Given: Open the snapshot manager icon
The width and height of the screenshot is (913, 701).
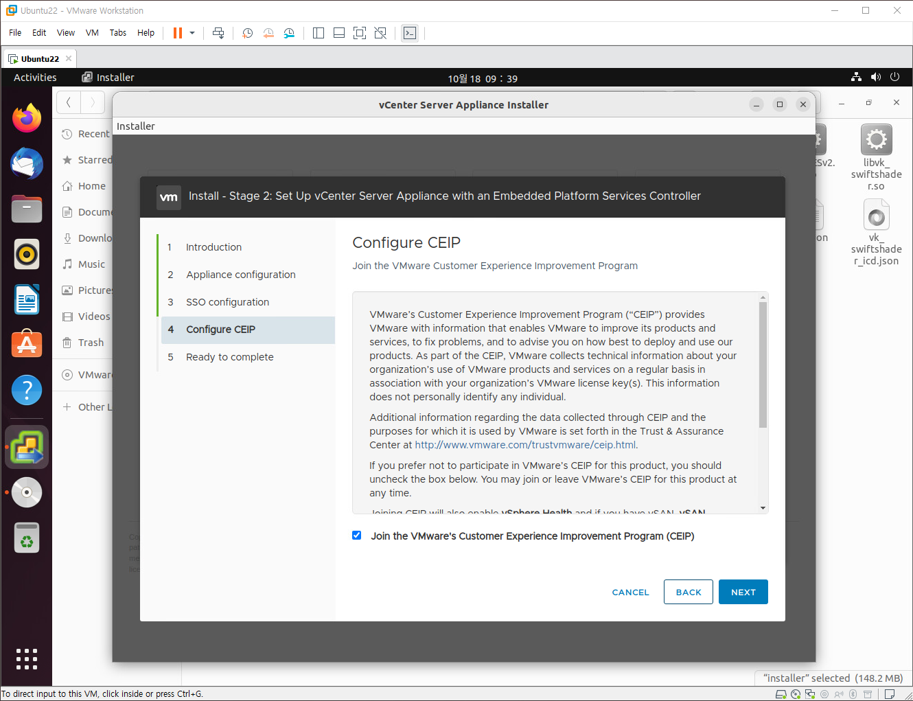Looking at the screenshot, I should 289,33.
